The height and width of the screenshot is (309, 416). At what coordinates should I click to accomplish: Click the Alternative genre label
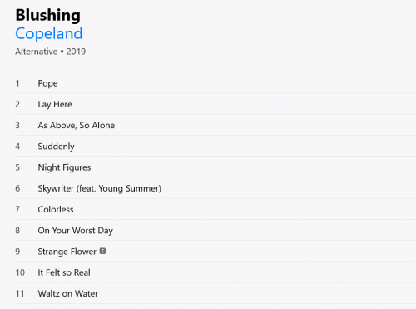tap(37, 52)
